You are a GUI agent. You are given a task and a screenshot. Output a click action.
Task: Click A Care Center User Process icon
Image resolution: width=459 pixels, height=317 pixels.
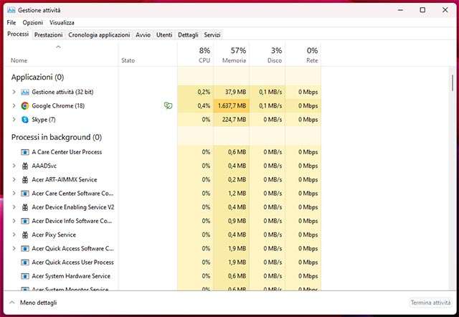[x=25, y=152]
